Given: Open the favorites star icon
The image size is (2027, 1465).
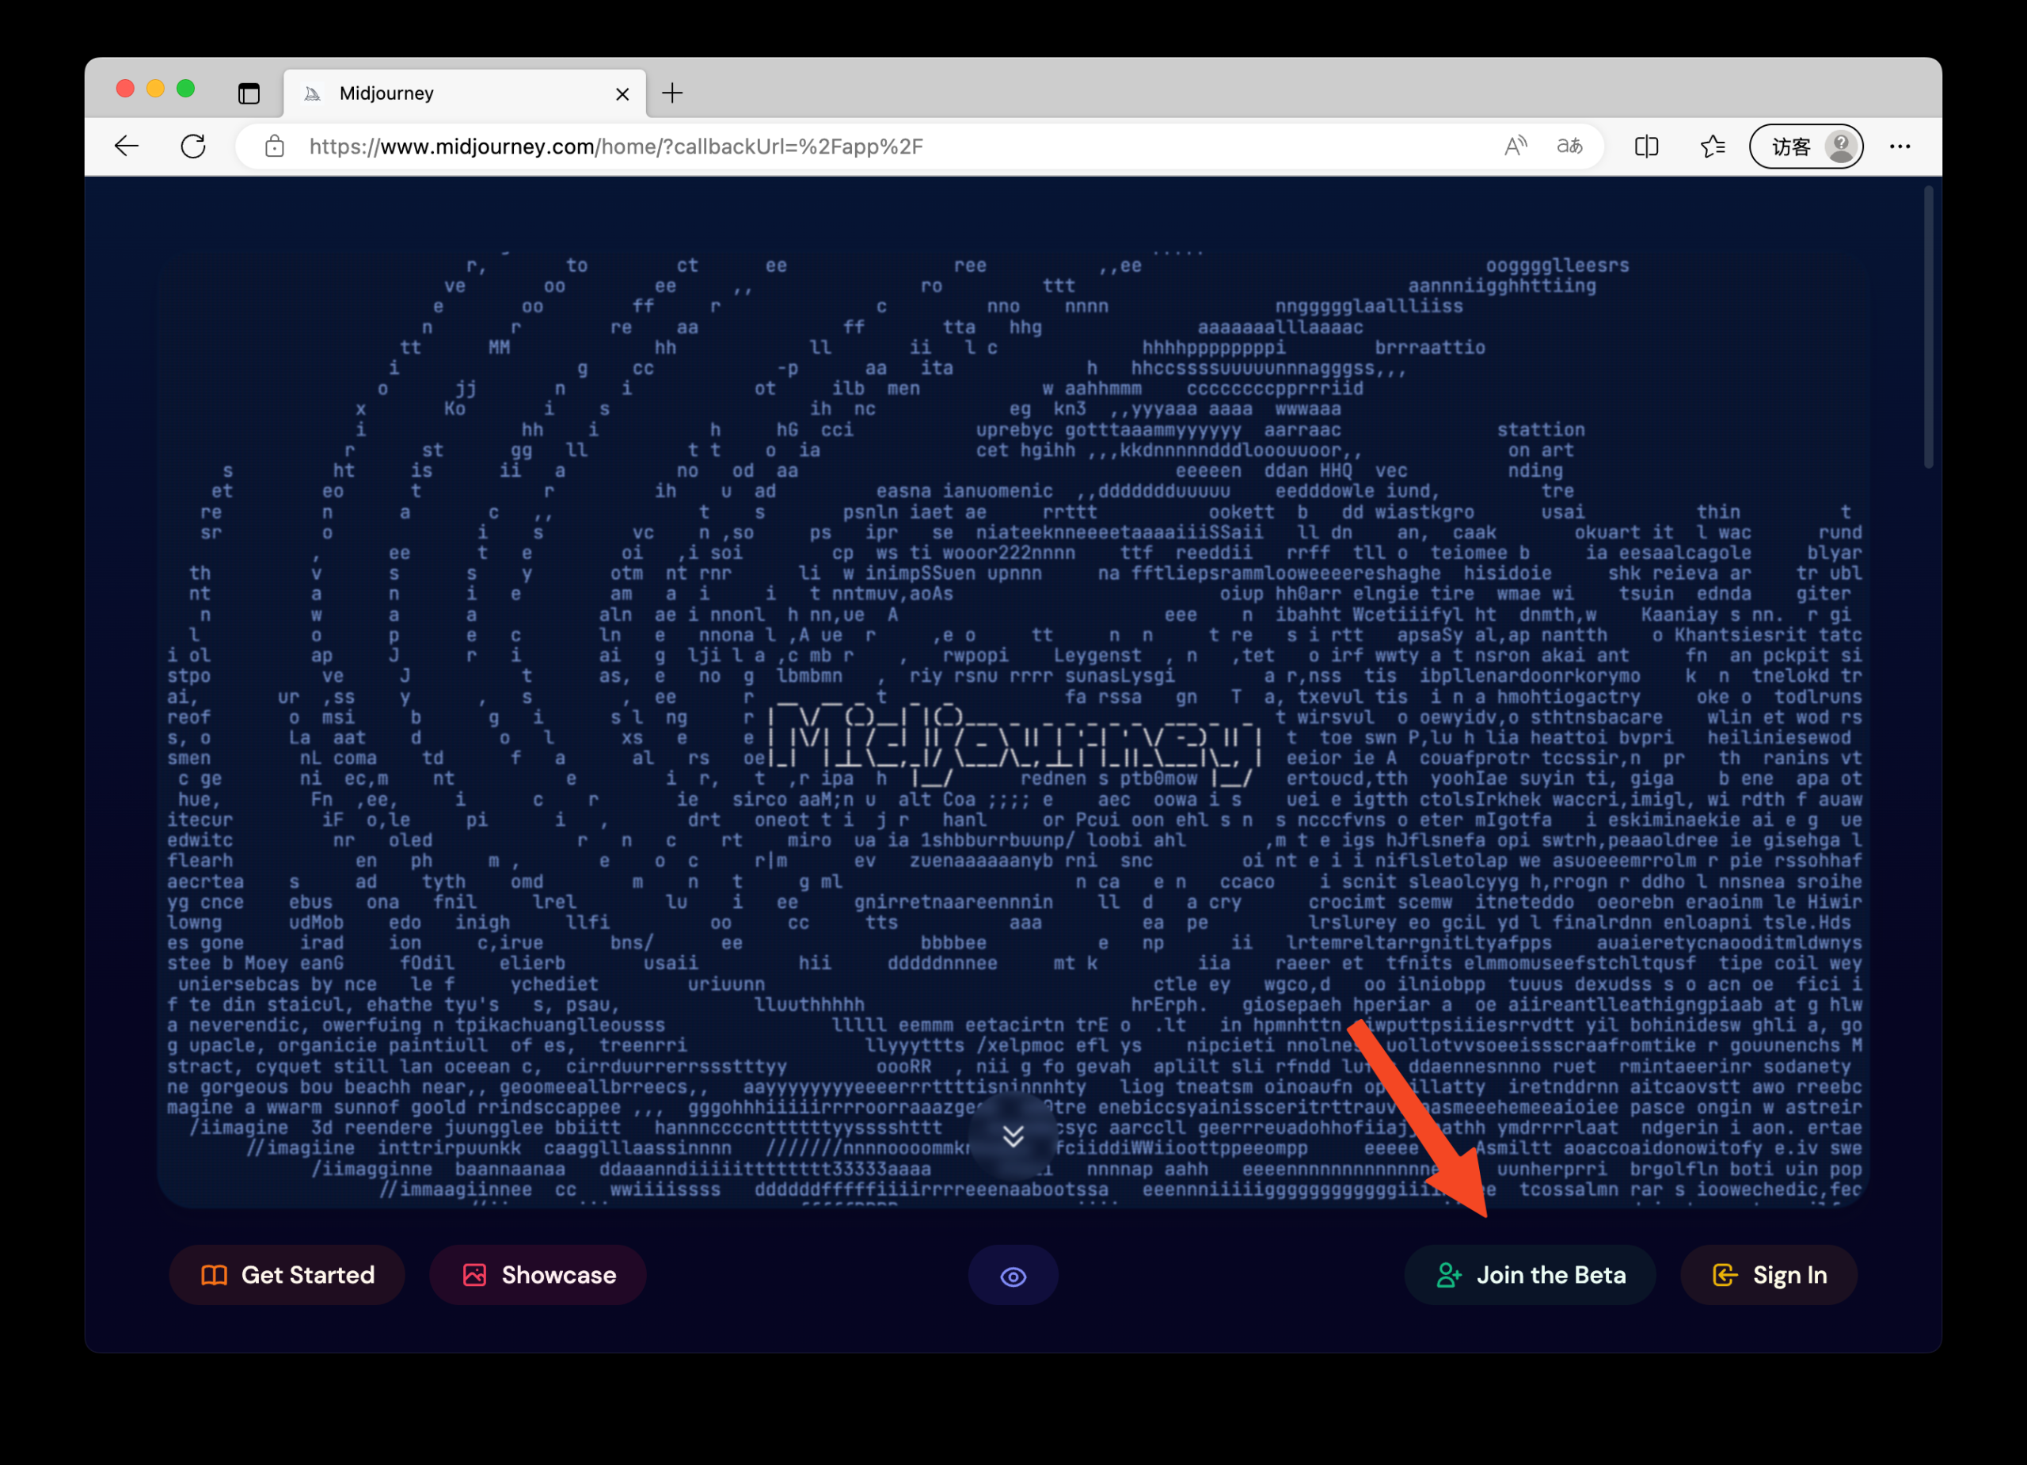Looking at the screenshot, I should (1712, 146).
